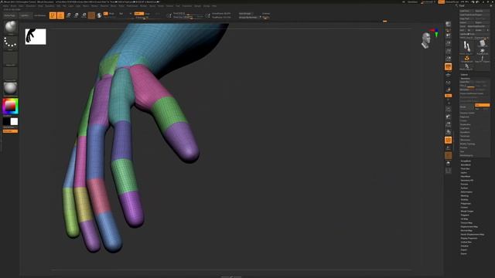Open the Preferences menu
This screenshot has width=495, height=278.
[x=132, y=5]
